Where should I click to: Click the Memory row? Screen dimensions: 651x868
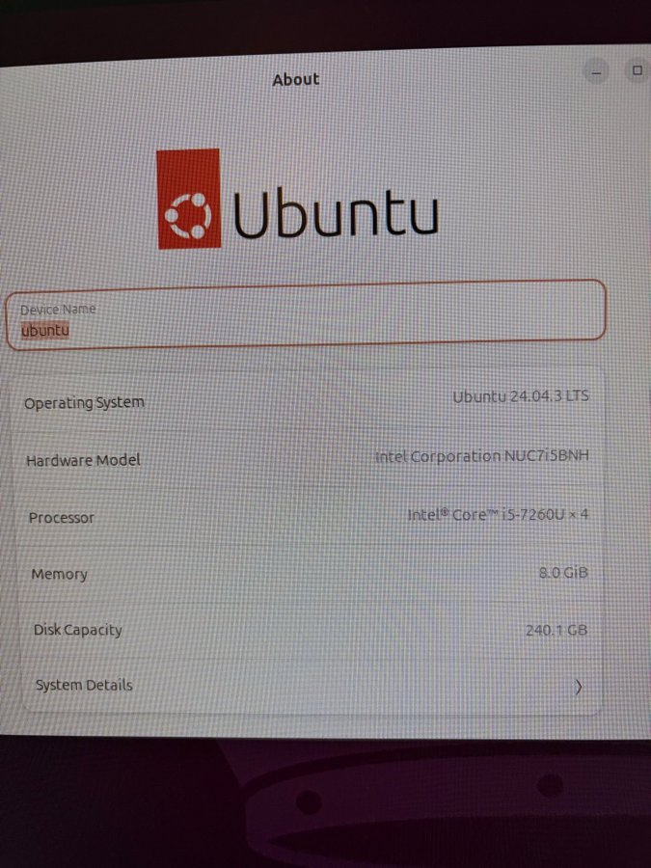click(309, 574)
